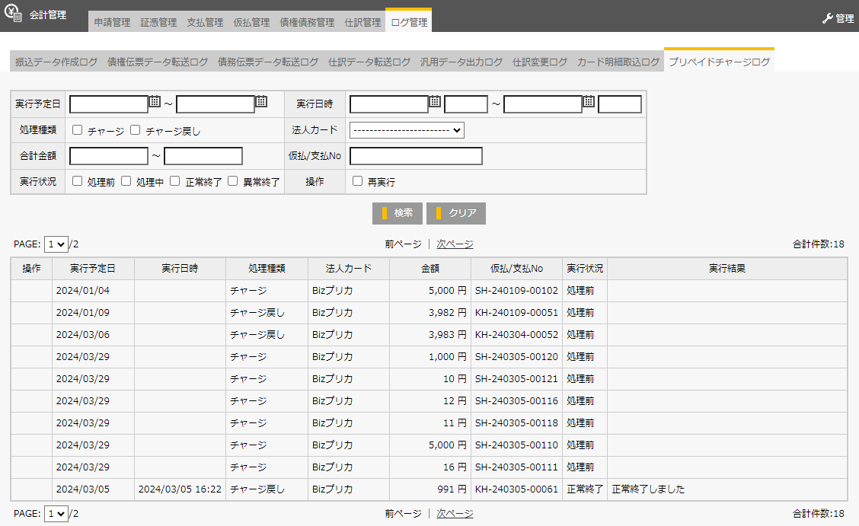Switch to 仕訳データ転送ログ tab
This screenshot has height=526, width=859.
[x=369, y=62]
